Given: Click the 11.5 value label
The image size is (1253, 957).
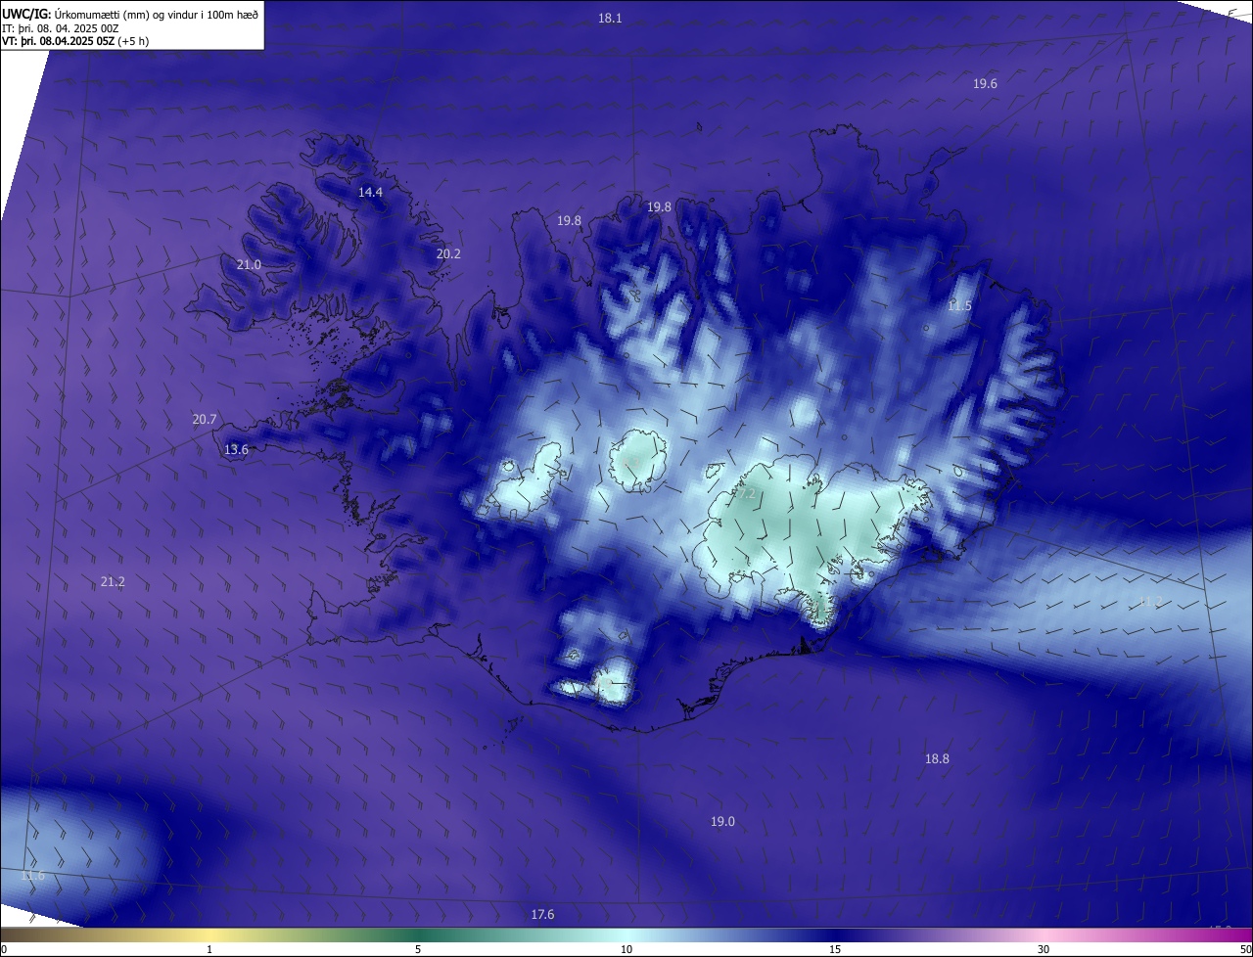Looking at the screenshot, I should click(959, 306).
